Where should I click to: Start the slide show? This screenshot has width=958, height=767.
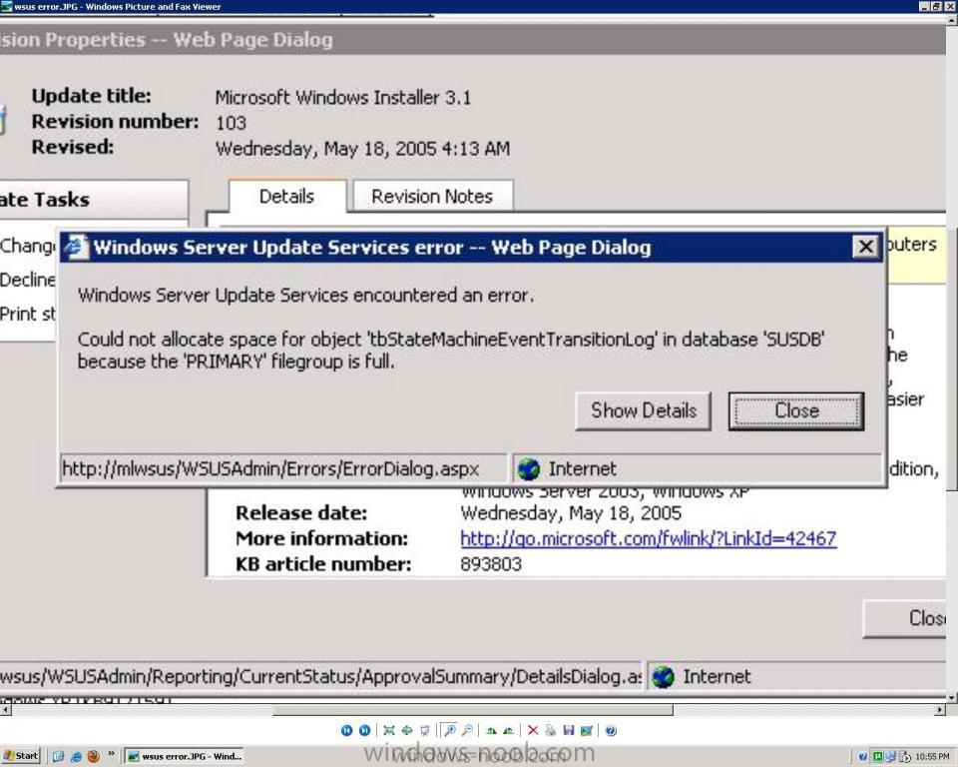425,730
